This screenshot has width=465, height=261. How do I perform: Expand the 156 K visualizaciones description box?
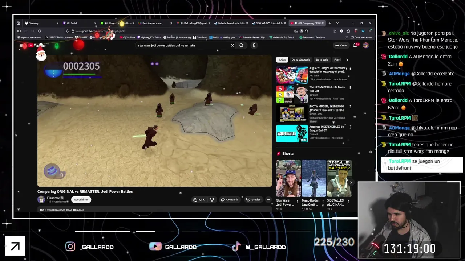point(154,210)
